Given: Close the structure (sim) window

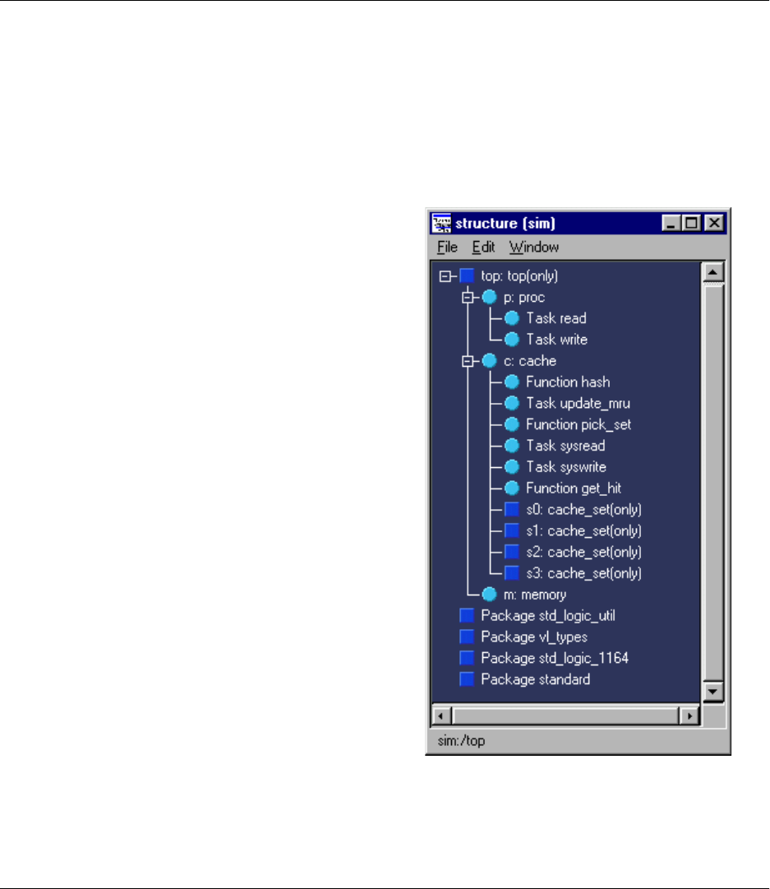Looking at the screenshot, I should tap(714, 224).
